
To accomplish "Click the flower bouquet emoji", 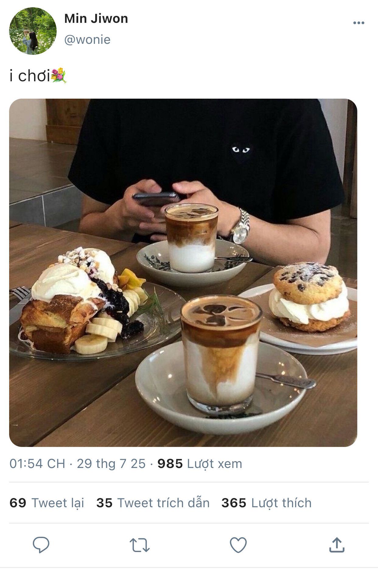I will point(58,76).
